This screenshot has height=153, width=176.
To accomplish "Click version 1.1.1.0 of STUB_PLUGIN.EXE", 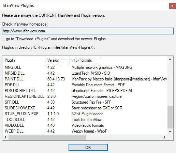I will 53,114.
